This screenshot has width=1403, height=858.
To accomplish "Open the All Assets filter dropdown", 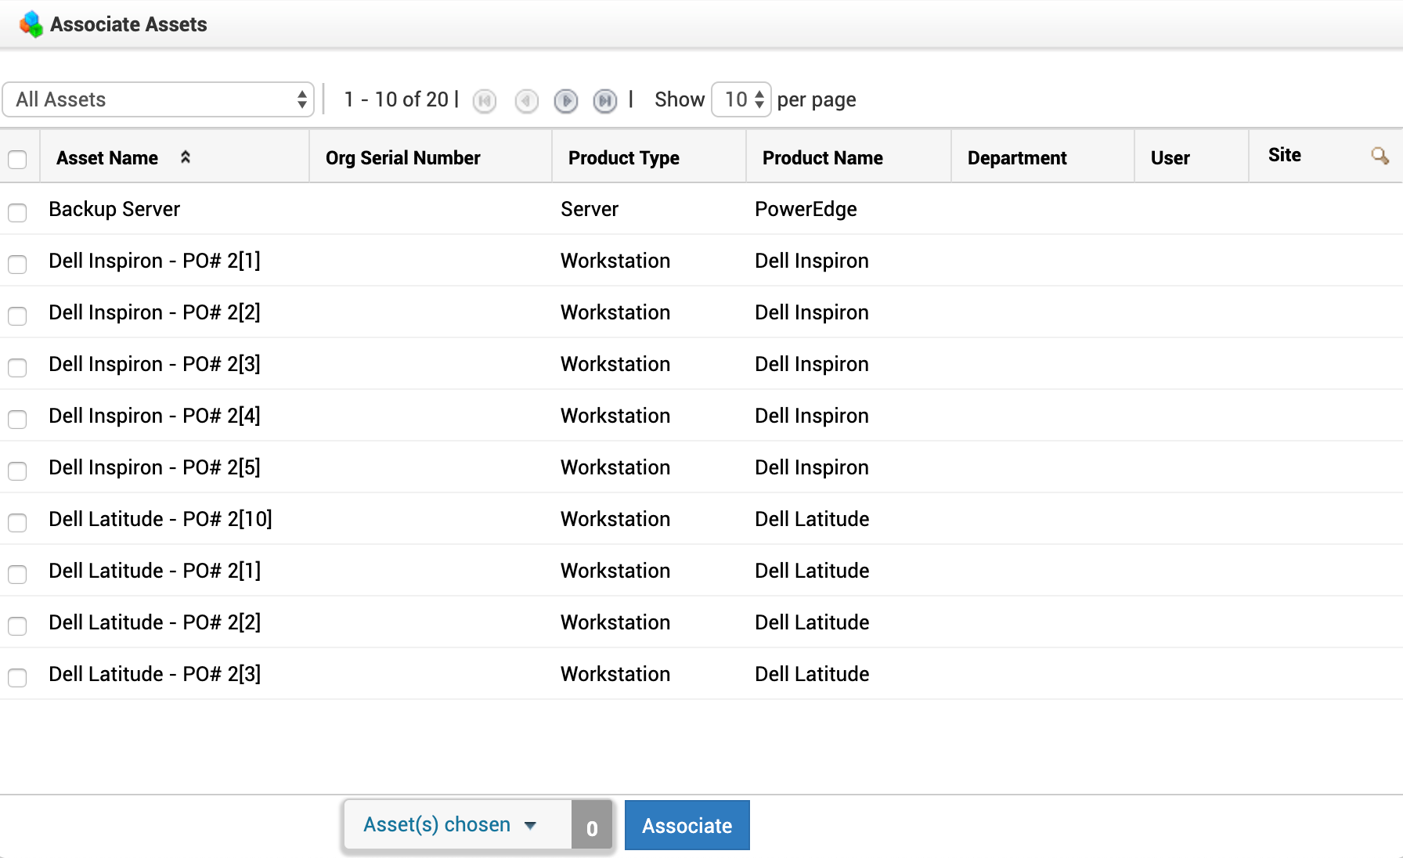I will coord(158,99).
